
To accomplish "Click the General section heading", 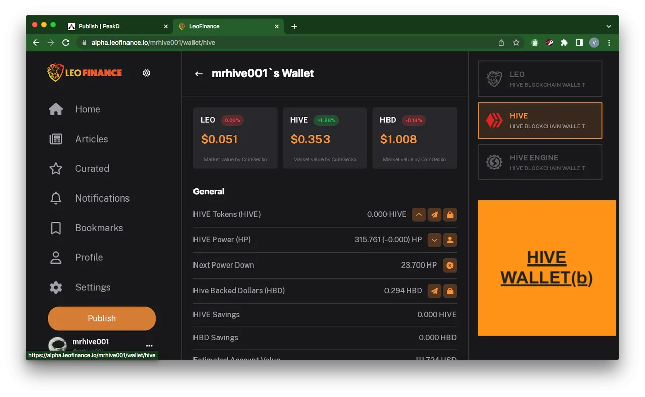I will tap(209, 192).
